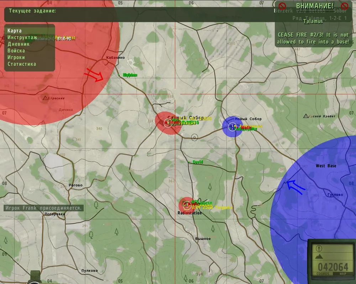This screenshot has height=284, width=356.
Task: Click the small red zone at Radiostation
Action: coord(187,205)
